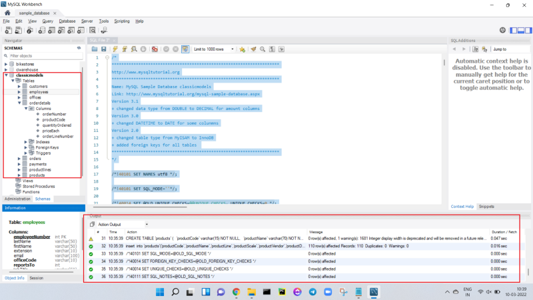Refresh the schemas list icon

pos(79,48)
